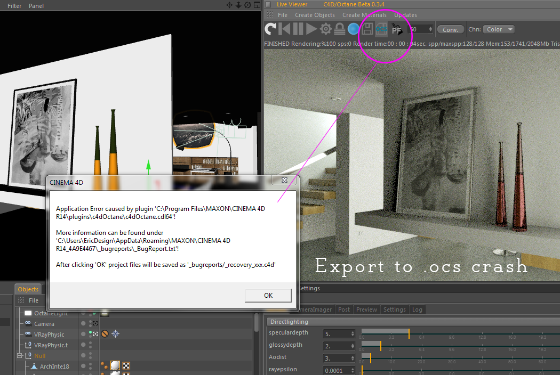The width and height of the screenshot is (560, 375).
Task: Click the viewport toggle-view layout icon
Action: (257, 5)
